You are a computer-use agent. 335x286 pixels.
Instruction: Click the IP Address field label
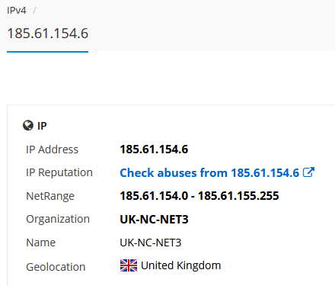coord(52,149)
